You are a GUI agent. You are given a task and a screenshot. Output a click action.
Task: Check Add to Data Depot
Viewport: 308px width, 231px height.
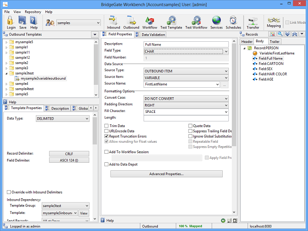pos(107,164)
